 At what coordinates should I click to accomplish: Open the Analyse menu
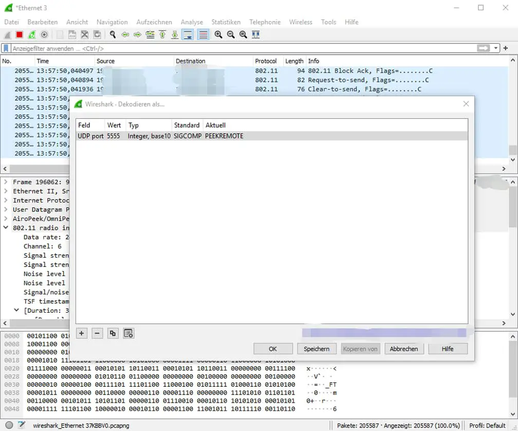(x=192, y=22)
